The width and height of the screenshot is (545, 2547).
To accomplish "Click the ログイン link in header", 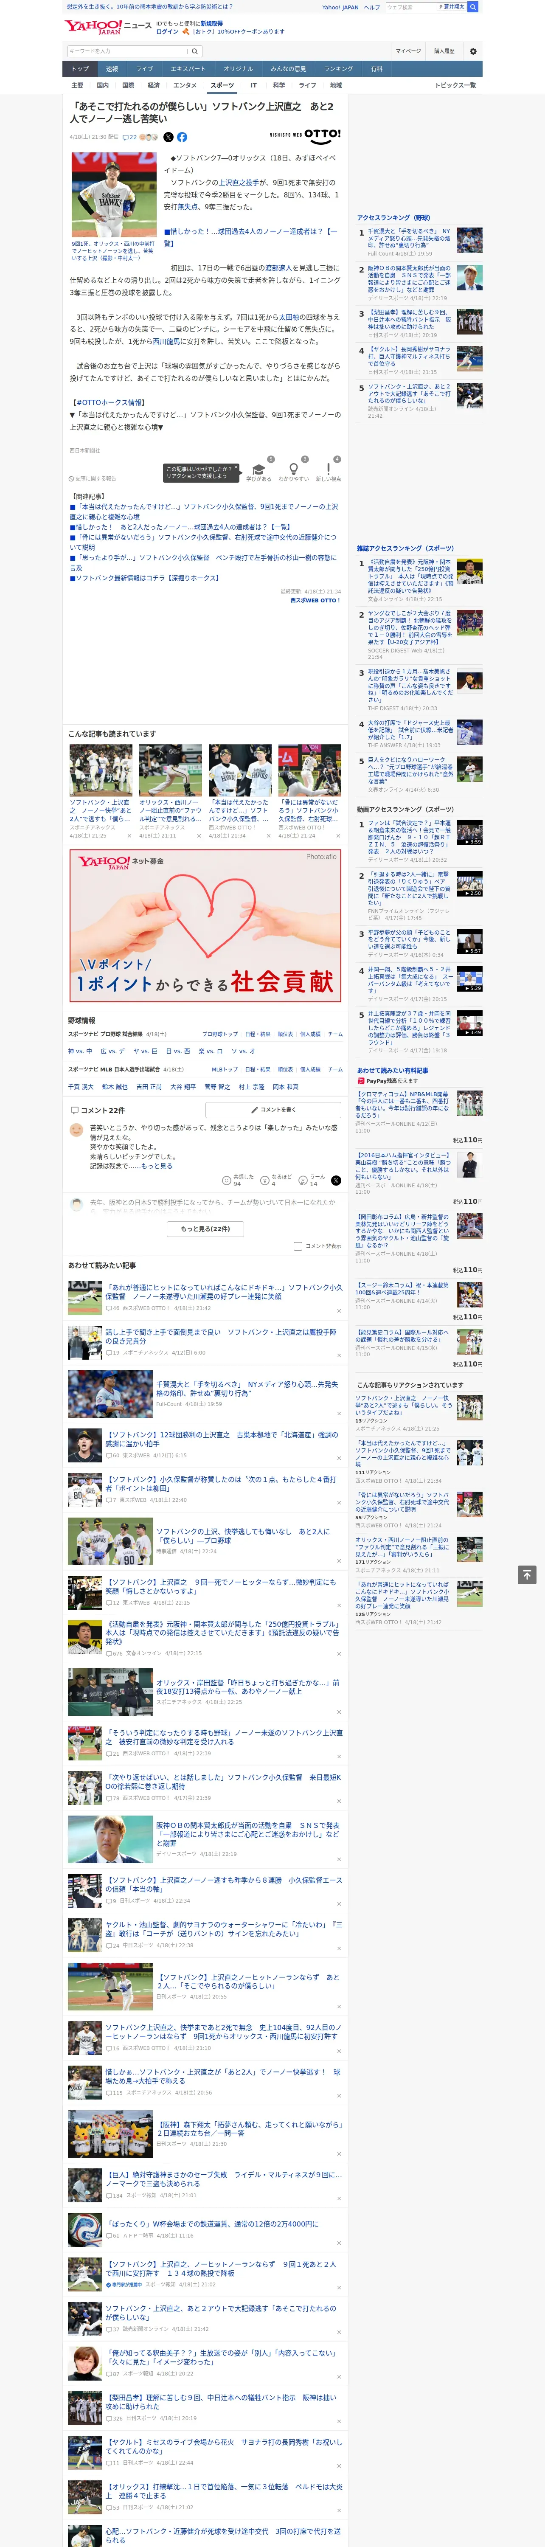I will [167, 32].
